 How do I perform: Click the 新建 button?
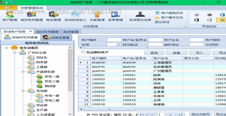coord(177,53)
